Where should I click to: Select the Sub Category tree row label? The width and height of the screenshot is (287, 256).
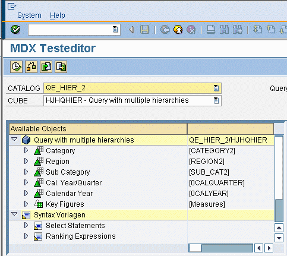[x=68, y=172]
